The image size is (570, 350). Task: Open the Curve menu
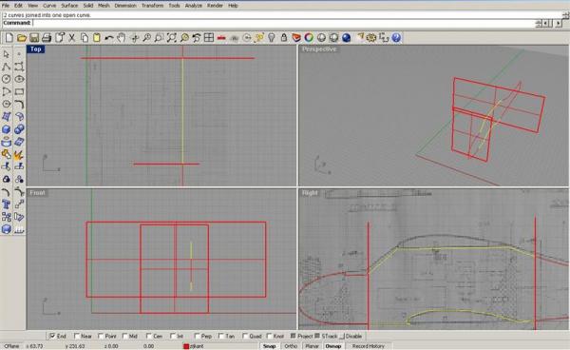pyautogui.click(x=49, y=6)
